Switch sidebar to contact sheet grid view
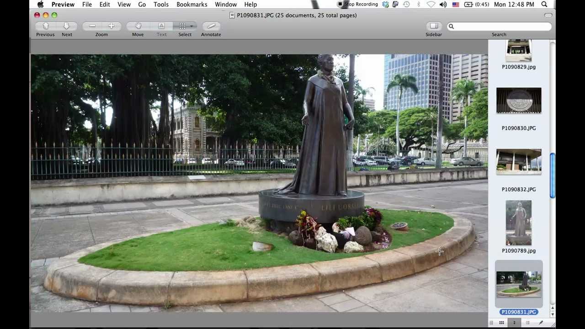The height and width of the screenshot is (329, 585). coord(501,323)
